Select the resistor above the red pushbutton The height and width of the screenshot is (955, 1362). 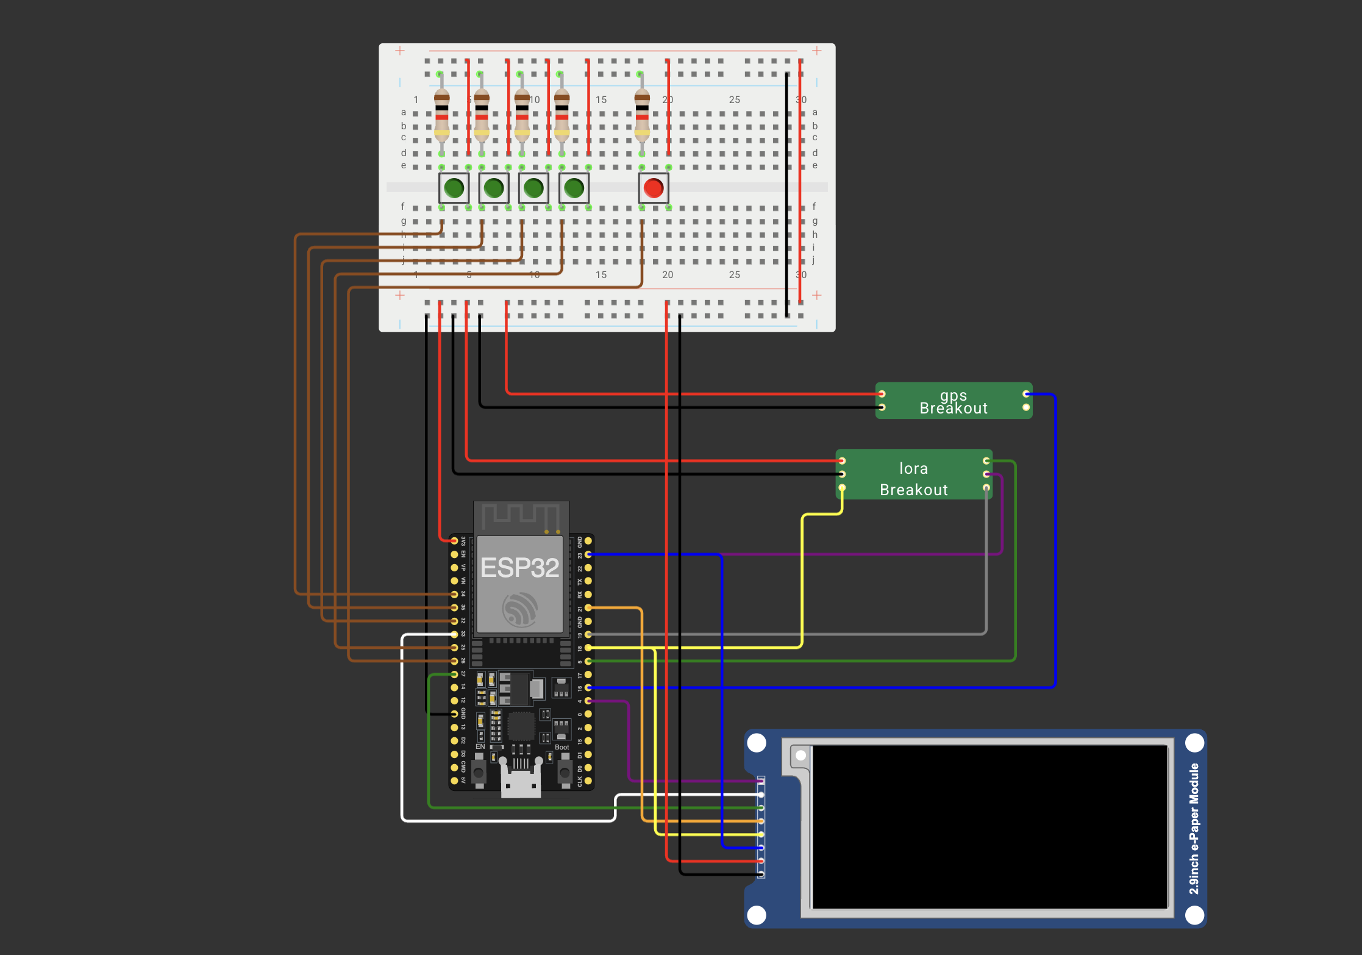[x=642, y=115]
